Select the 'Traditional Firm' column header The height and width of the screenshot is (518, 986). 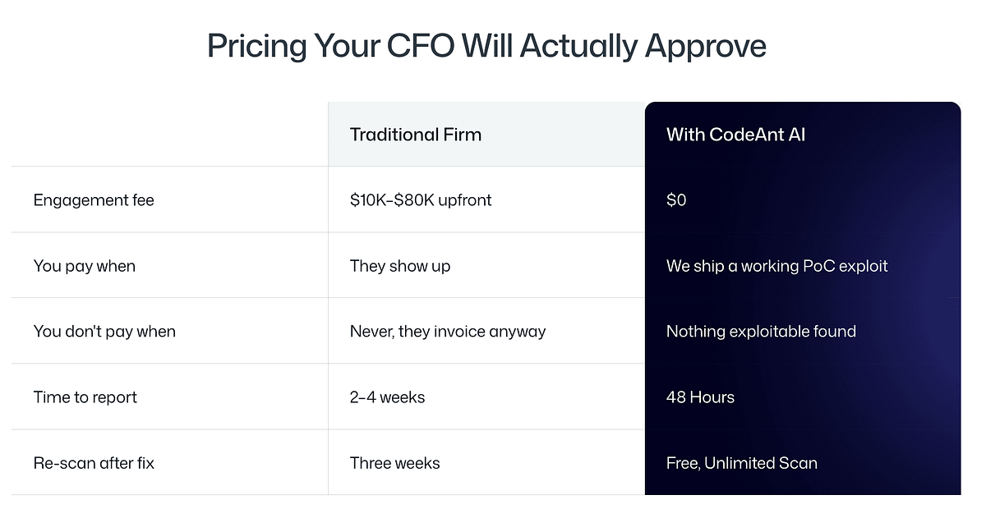[486, 134]
